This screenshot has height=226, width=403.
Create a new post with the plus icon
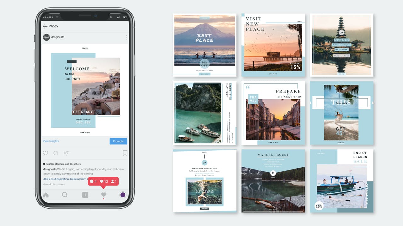[85, 195]
